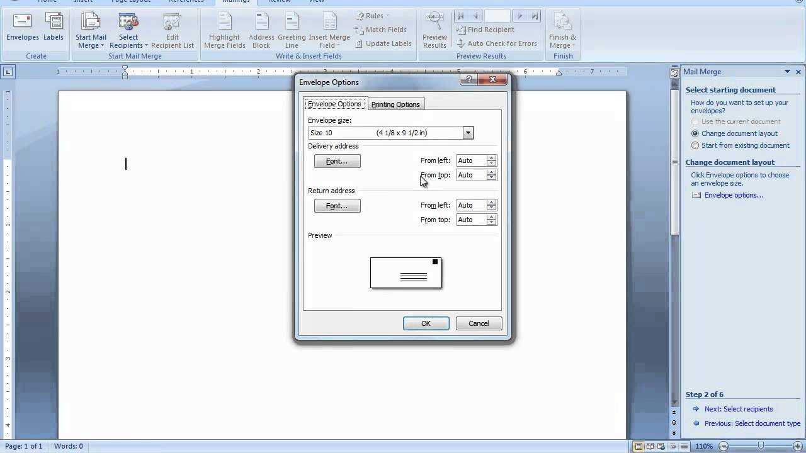Click Font button under Return address
The width and height of the screenshot is (806, 453).
pyautogui.click(x=337, y=206)
